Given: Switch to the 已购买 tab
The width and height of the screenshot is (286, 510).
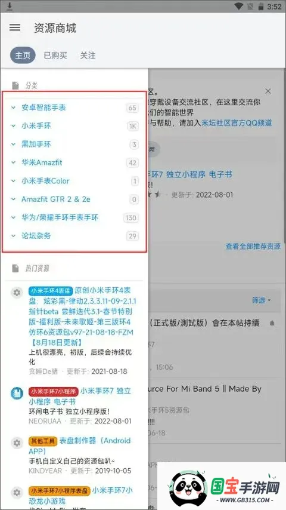Looking at the screenshot, I should click(x=55, y=56).
